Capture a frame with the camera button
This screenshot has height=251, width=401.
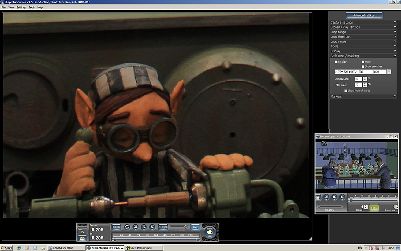[x=210, y=233]
